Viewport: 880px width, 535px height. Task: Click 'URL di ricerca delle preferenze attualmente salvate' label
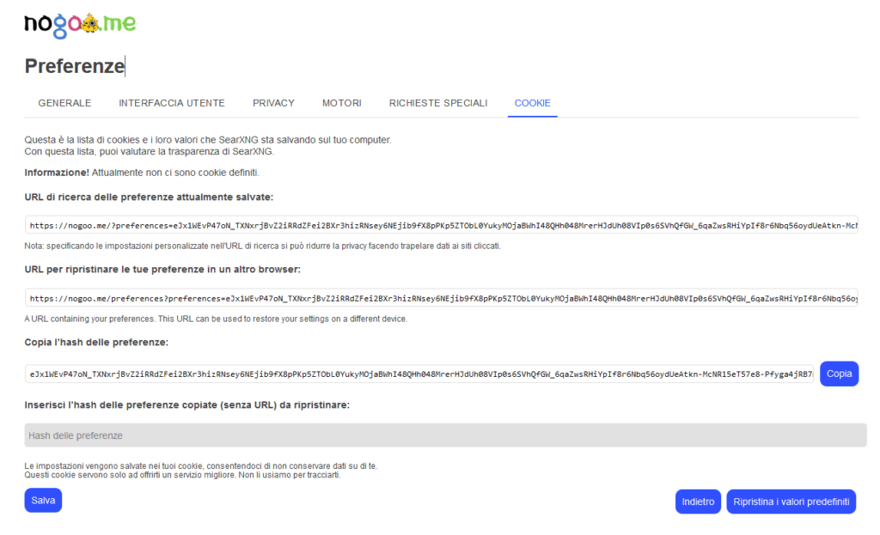coord(149,197)
